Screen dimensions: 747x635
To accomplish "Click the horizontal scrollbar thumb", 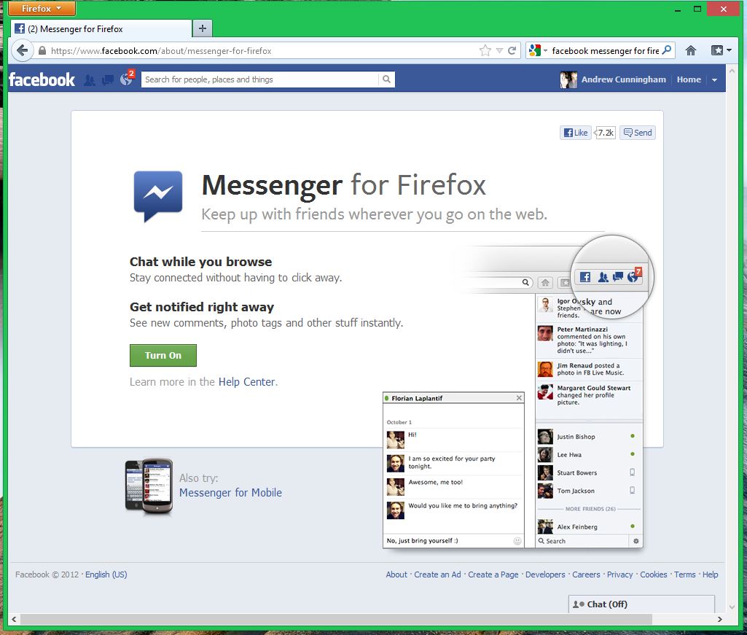I will [x=335, y=619].
